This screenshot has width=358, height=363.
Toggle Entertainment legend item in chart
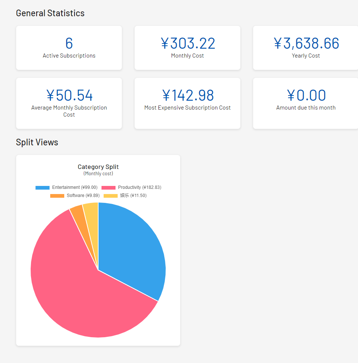click(x=75, y=187)
